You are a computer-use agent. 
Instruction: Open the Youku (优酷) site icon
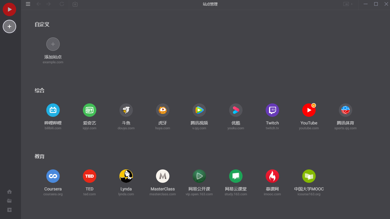[x=236, y=110]
